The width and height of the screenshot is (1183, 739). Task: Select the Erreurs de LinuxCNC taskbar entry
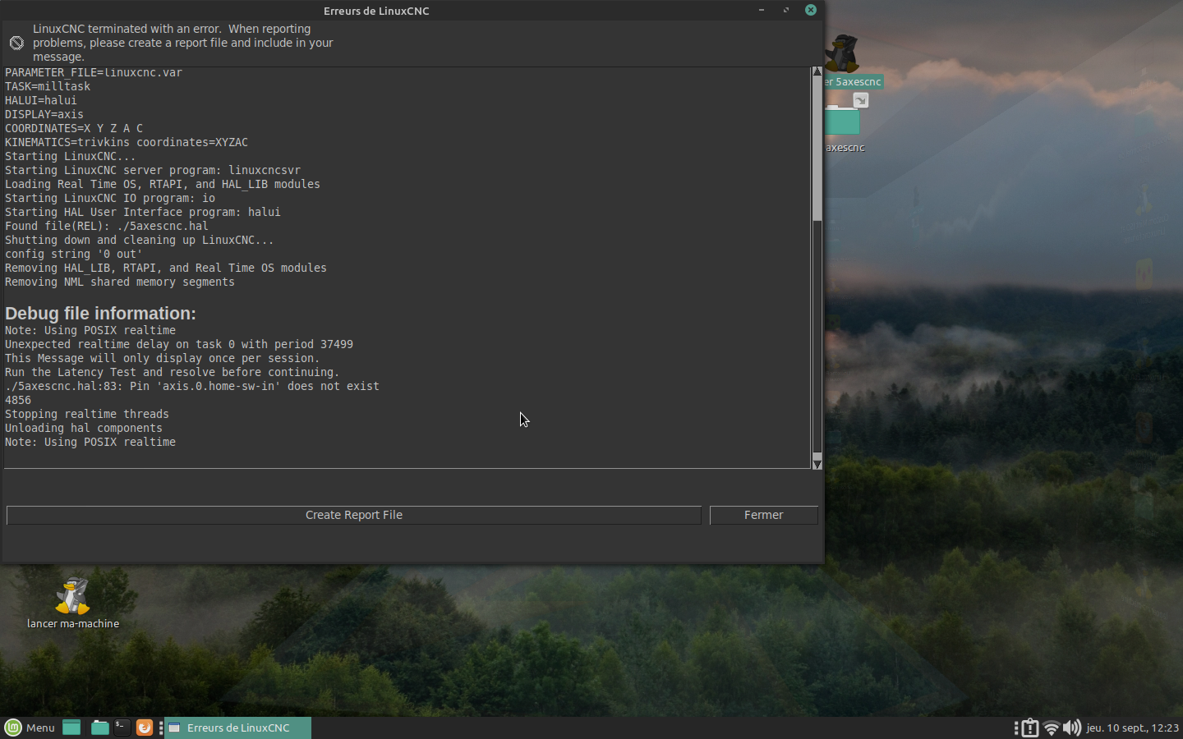tap(237, 728)
